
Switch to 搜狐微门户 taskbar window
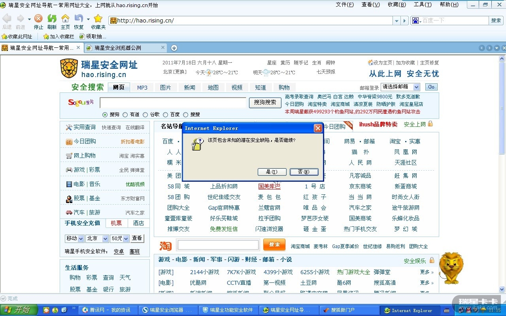click(x=349, y=310)
